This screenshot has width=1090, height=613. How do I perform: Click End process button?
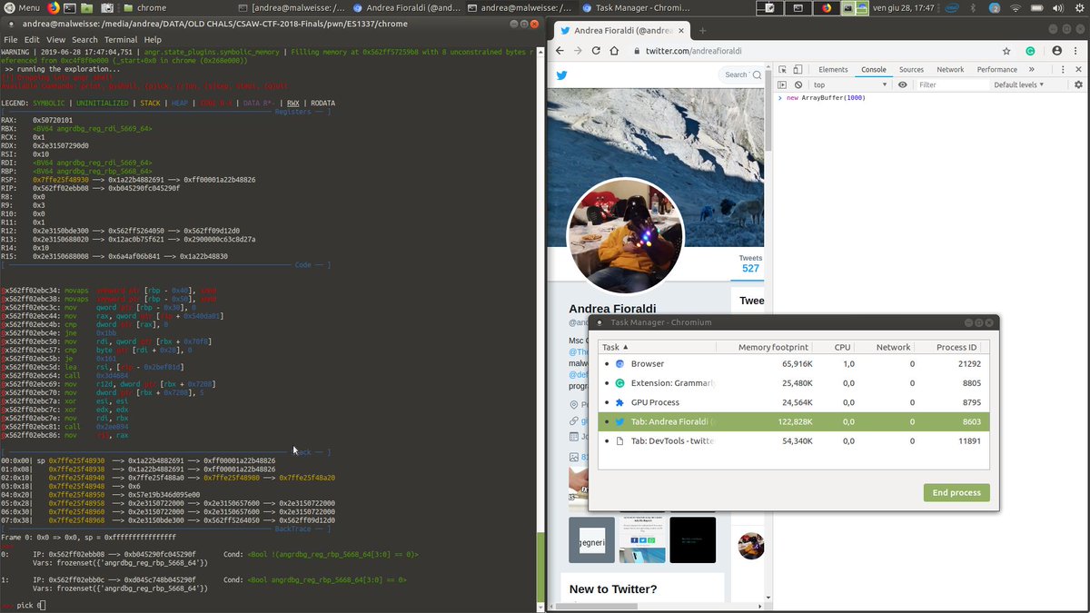point(956,492)
